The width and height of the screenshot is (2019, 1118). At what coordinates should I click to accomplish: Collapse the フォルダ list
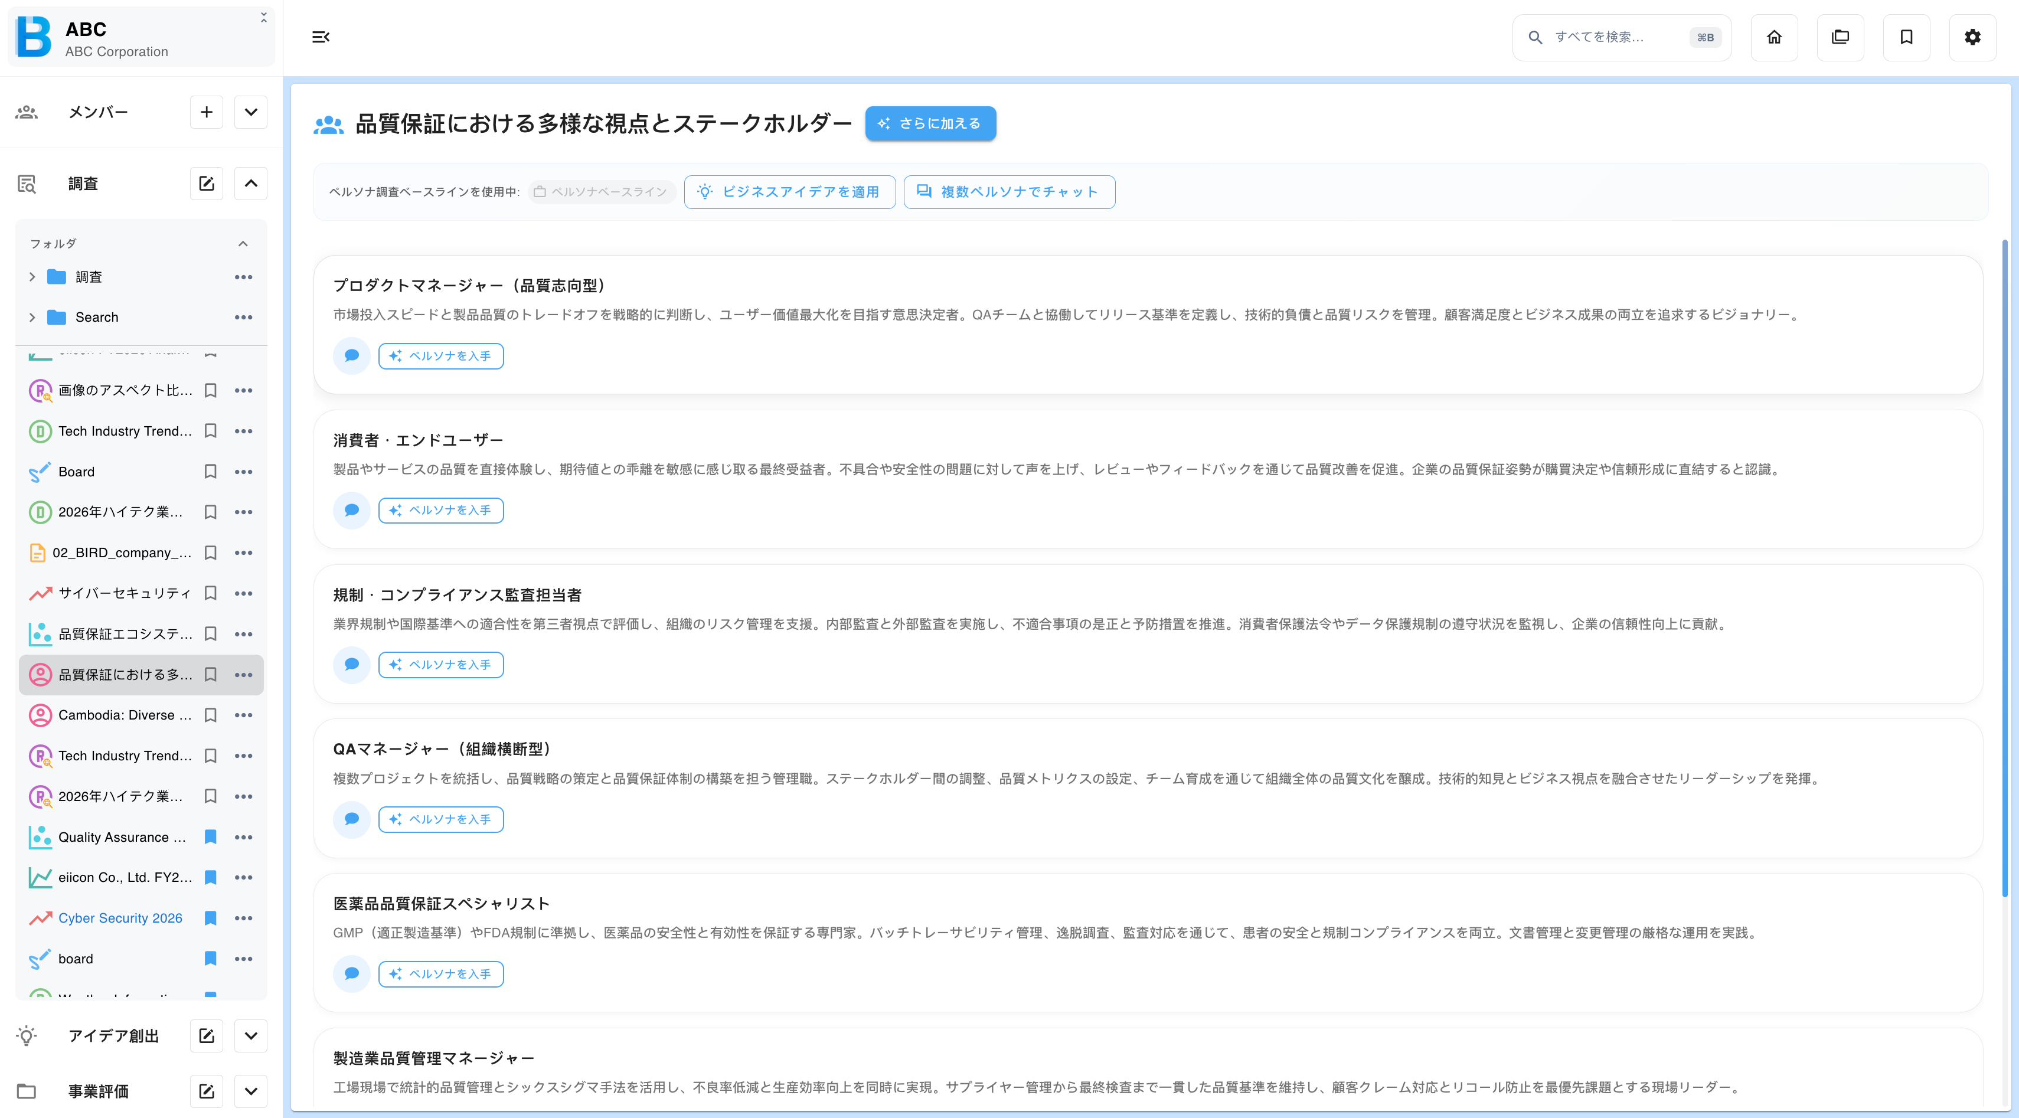click(243, 244)
